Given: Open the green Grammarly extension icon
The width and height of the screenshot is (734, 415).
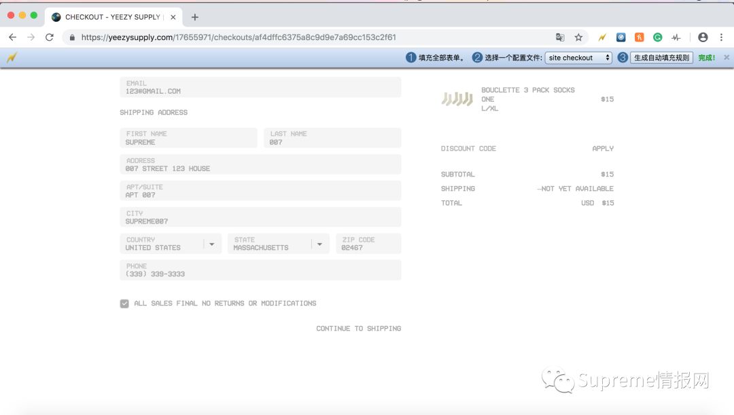Looking at the screenshot, I should click(658, 37).
